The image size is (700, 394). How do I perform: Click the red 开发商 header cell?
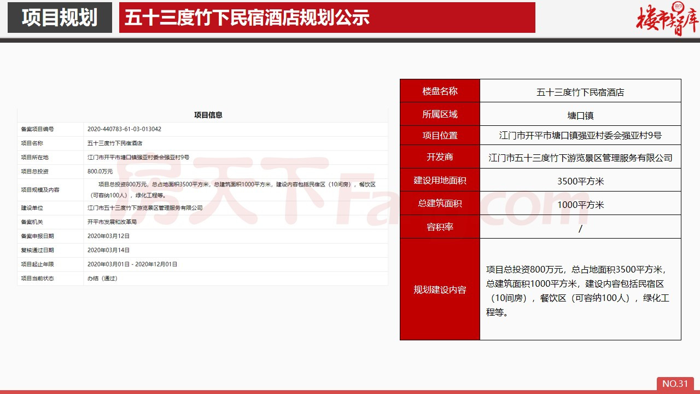(x=440, y=157)
